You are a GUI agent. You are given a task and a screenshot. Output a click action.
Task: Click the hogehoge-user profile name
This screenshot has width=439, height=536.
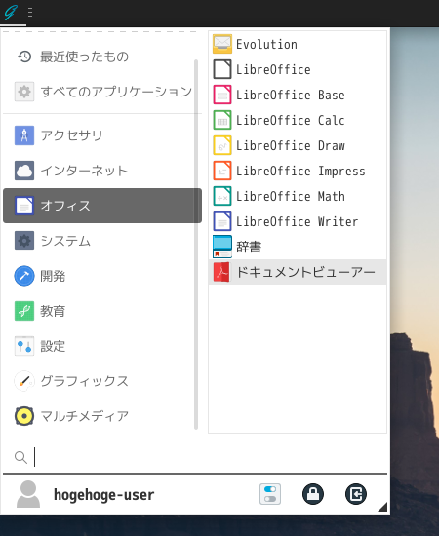[104, 495]
